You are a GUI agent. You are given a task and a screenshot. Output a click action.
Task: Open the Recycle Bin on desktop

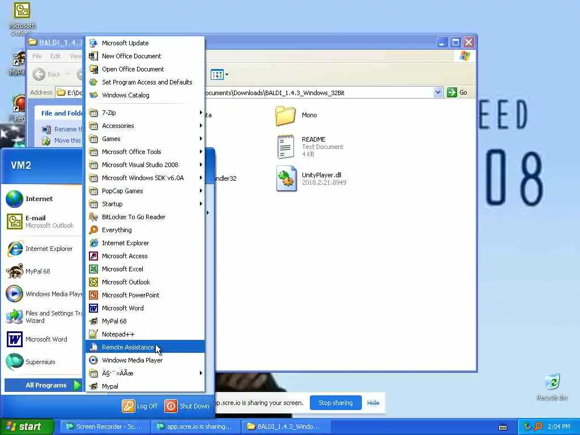click(x=552, y=387)
